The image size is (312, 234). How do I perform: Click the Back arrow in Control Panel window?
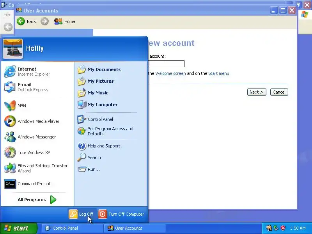[x=8, y=27]
